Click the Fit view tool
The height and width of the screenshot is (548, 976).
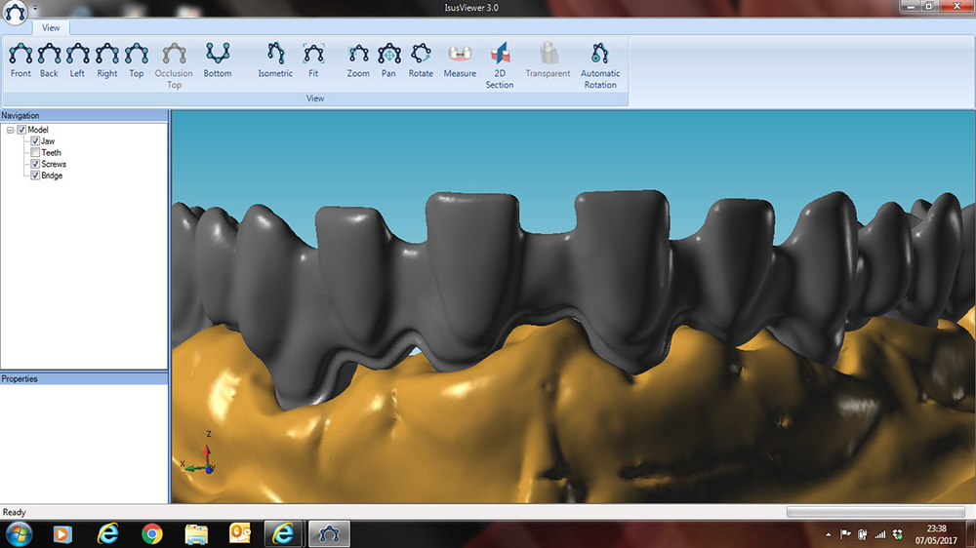coord(313,59)
